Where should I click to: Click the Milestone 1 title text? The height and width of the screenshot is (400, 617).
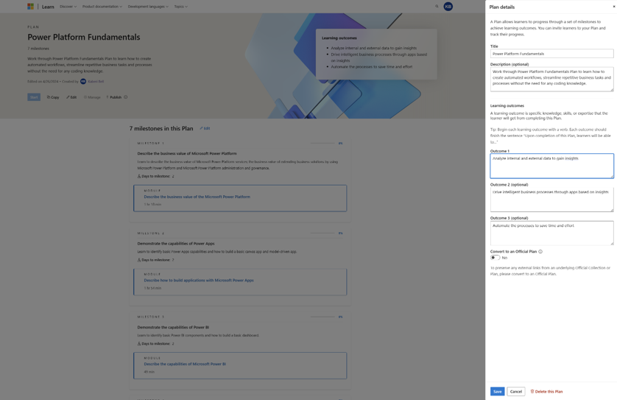point(187,153)
